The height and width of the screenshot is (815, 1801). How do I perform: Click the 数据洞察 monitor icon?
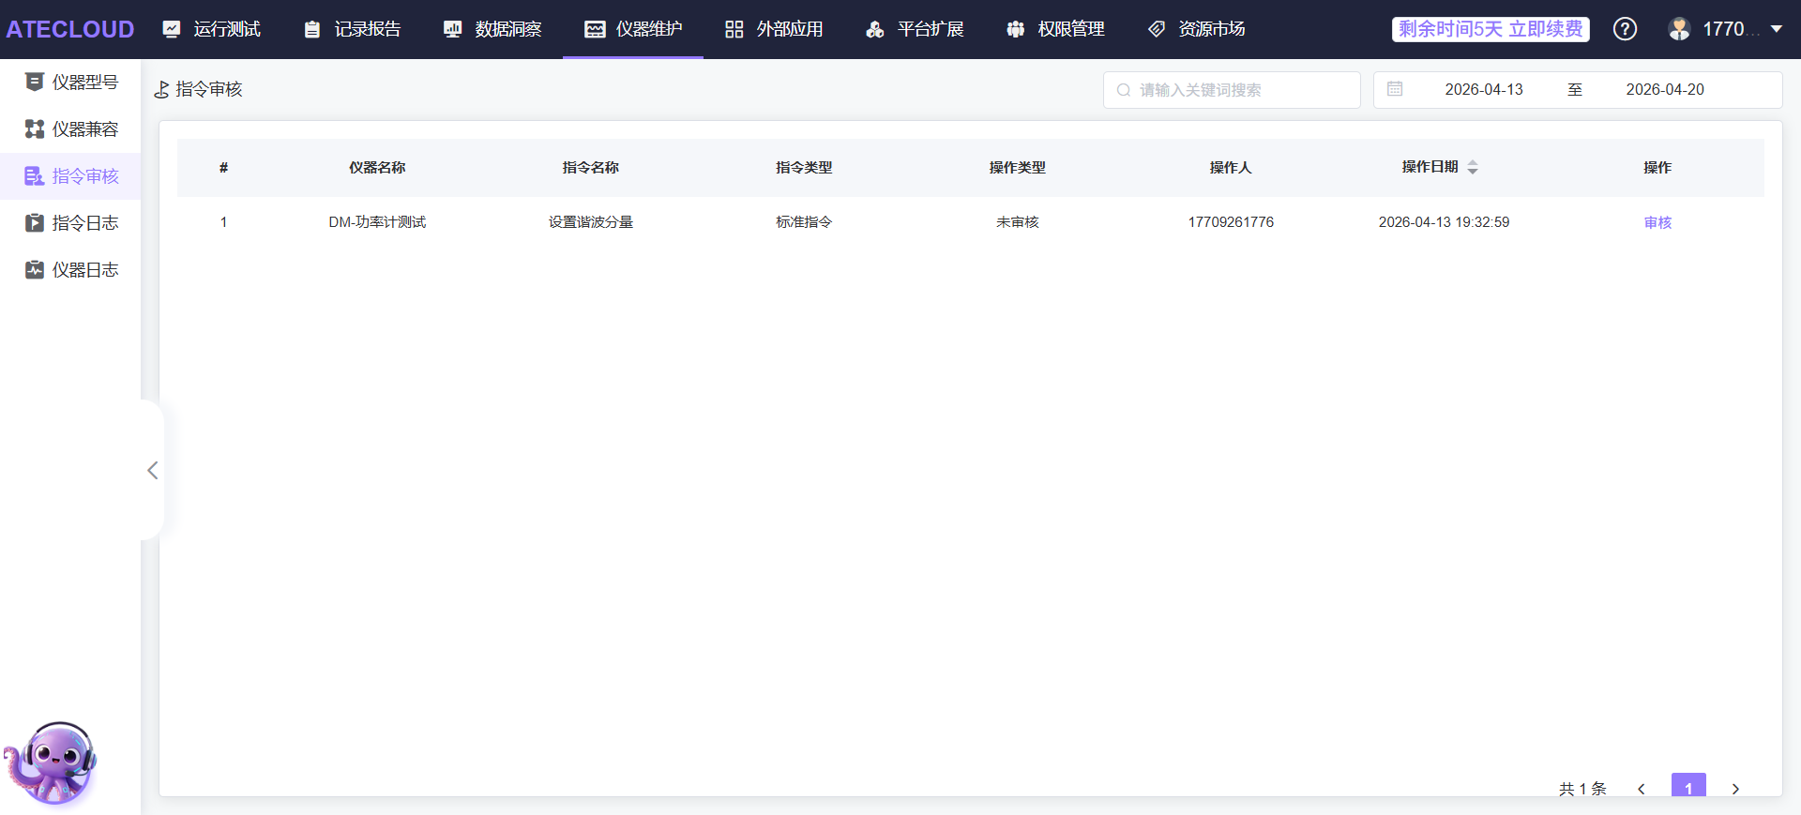pyautogui.click(x=453, y=29)
